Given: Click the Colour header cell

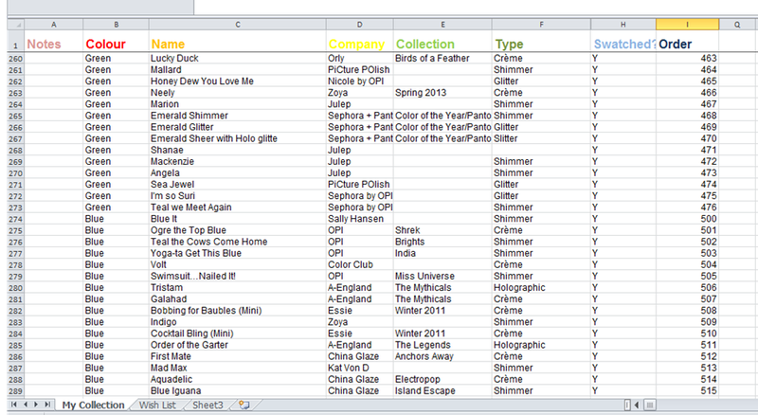Looking at the screenshot, I should click(116, 41).
